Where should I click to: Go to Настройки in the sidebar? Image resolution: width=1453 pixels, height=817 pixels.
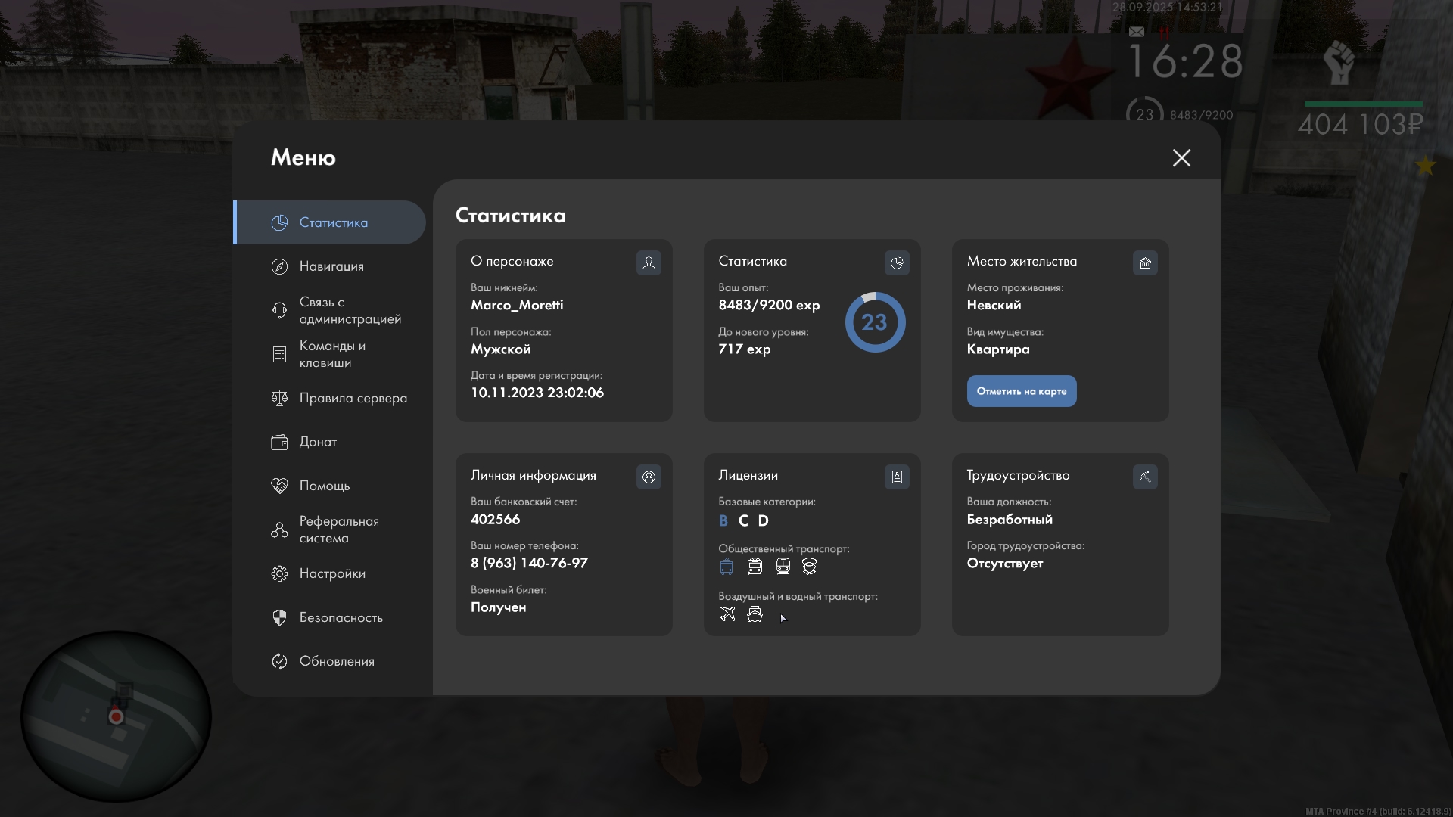tap(331, 573)
